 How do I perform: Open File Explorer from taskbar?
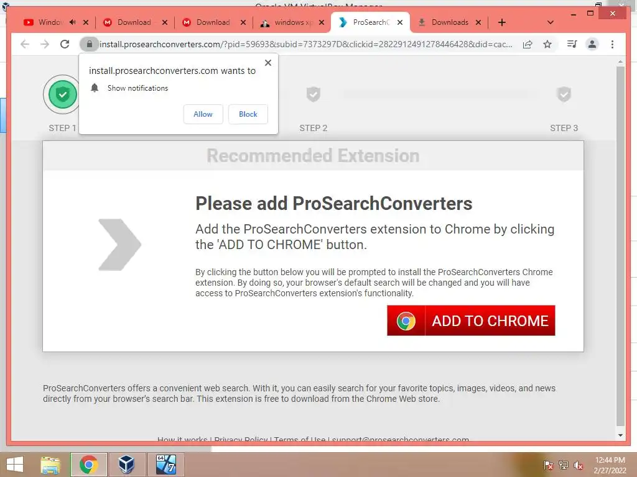(50, 465)
